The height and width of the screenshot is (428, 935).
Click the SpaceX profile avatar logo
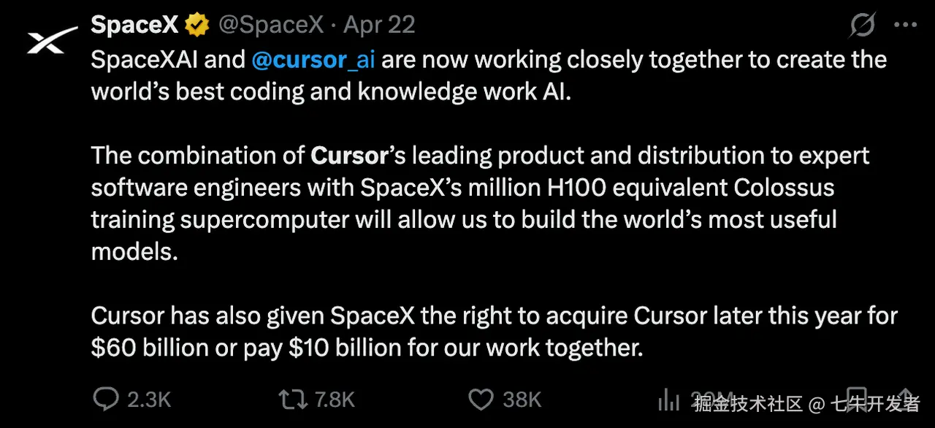click(x=51, y=39)
